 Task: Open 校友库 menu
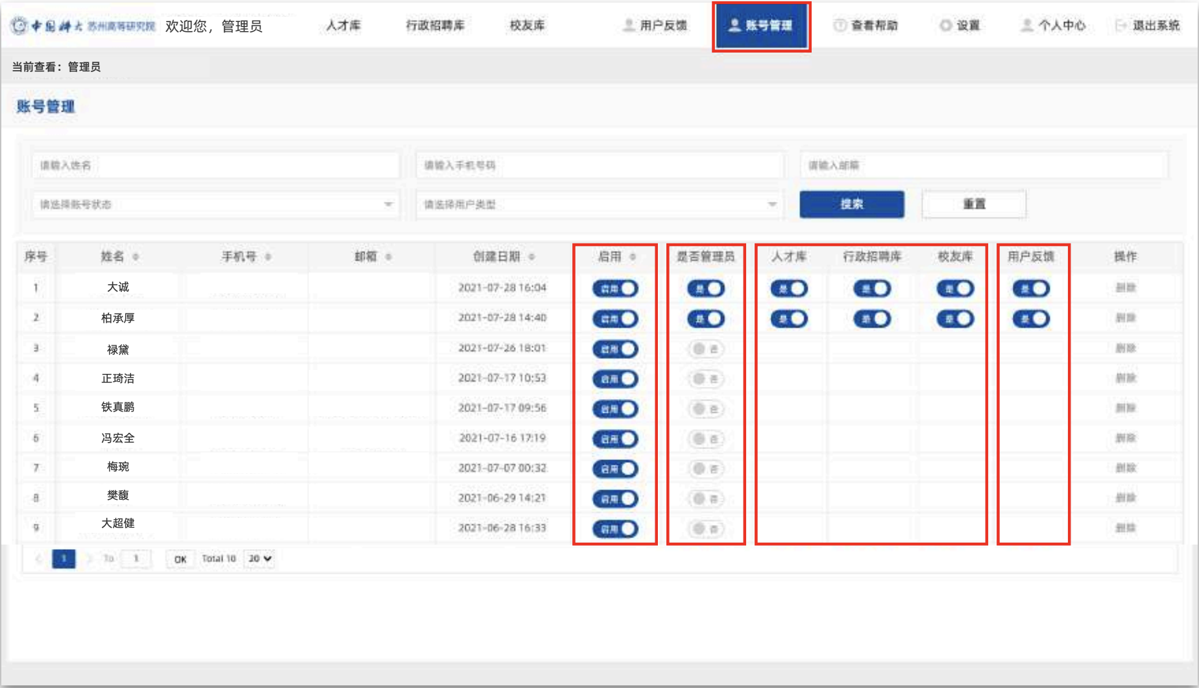coord(527,25)
